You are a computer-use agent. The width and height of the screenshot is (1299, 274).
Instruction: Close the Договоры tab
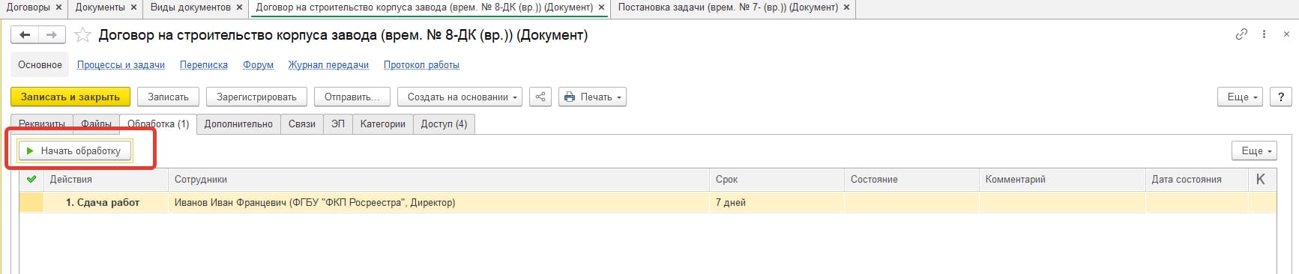click(x=59, y=7)
